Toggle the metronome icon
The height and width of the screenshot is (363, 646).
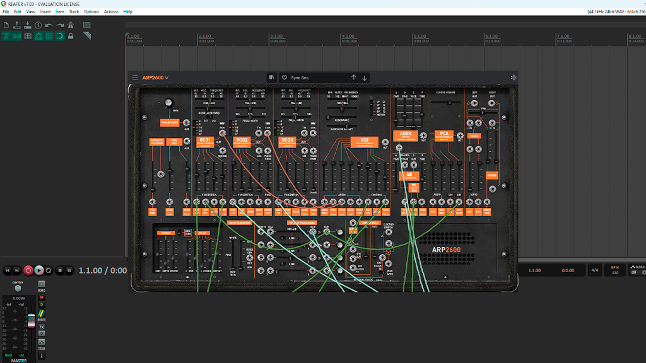point(71,25)
